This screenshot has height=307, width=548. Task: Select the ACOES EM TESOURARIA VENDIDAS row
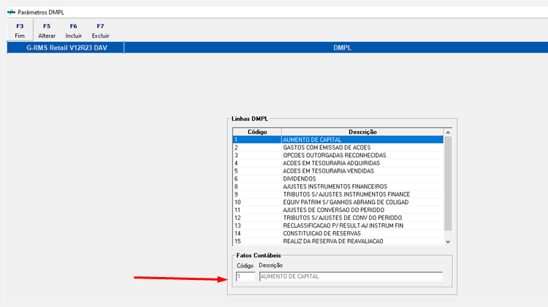pyautogui.click(x=336, y=170)
